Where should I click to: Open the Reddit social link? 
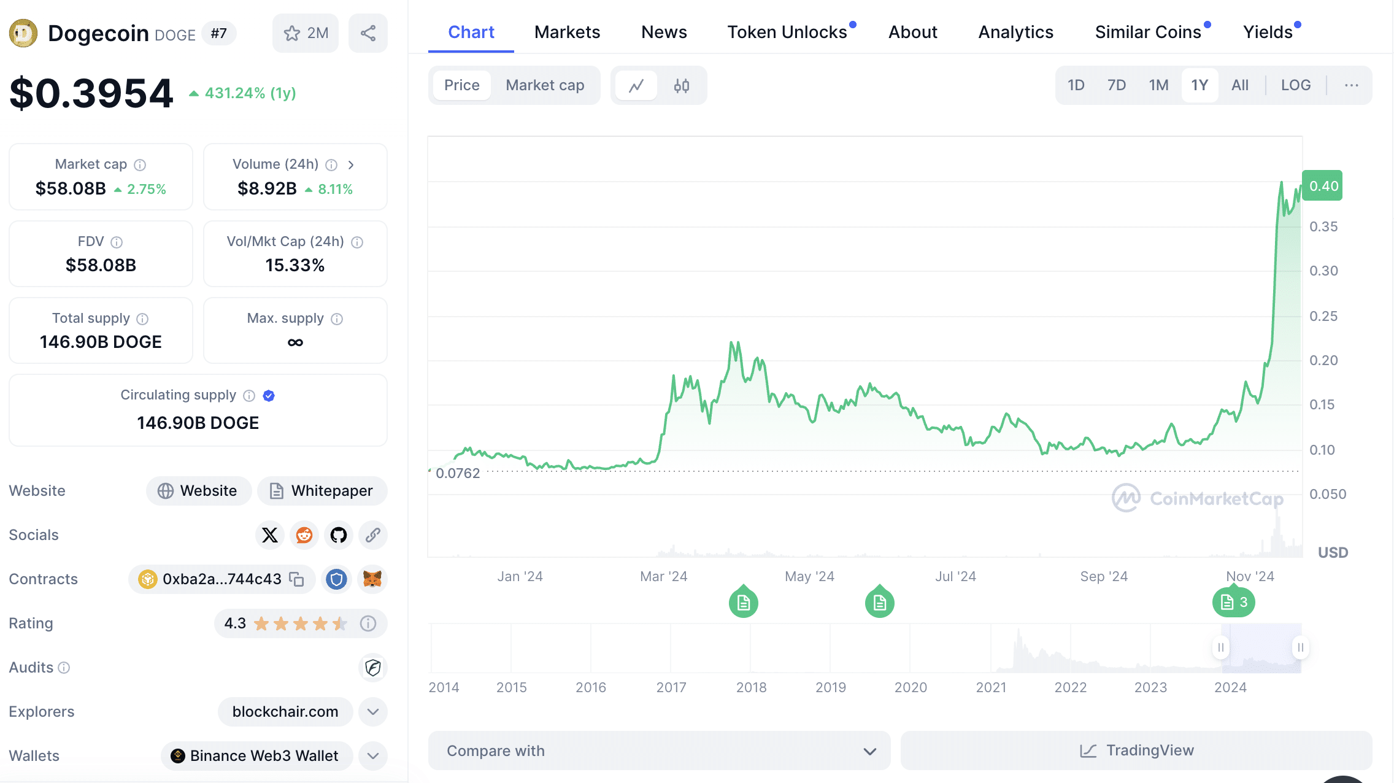tap(304, 535)
